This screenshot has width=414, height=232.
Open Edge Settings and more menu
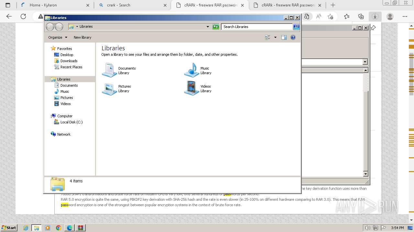pos(405,16)
